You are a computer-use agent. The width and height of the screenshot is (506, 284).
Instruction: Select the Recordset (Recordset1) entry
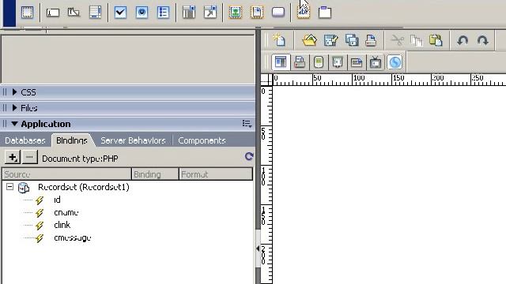84,187
